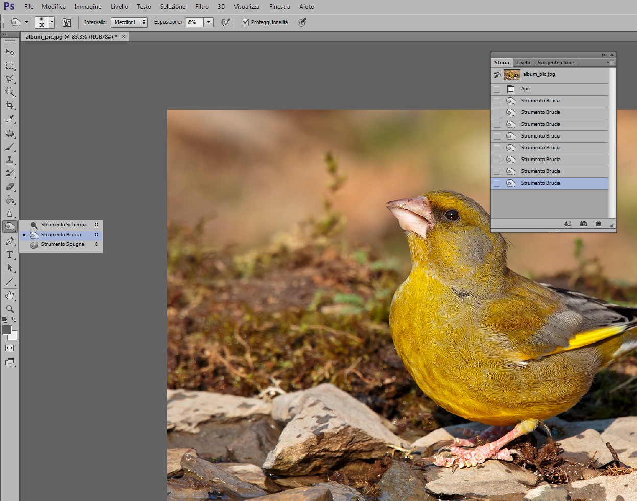This screenshot has height=501, width=637.
Task: Click the Esposizione value field
Action: click(x=195, y=22)
